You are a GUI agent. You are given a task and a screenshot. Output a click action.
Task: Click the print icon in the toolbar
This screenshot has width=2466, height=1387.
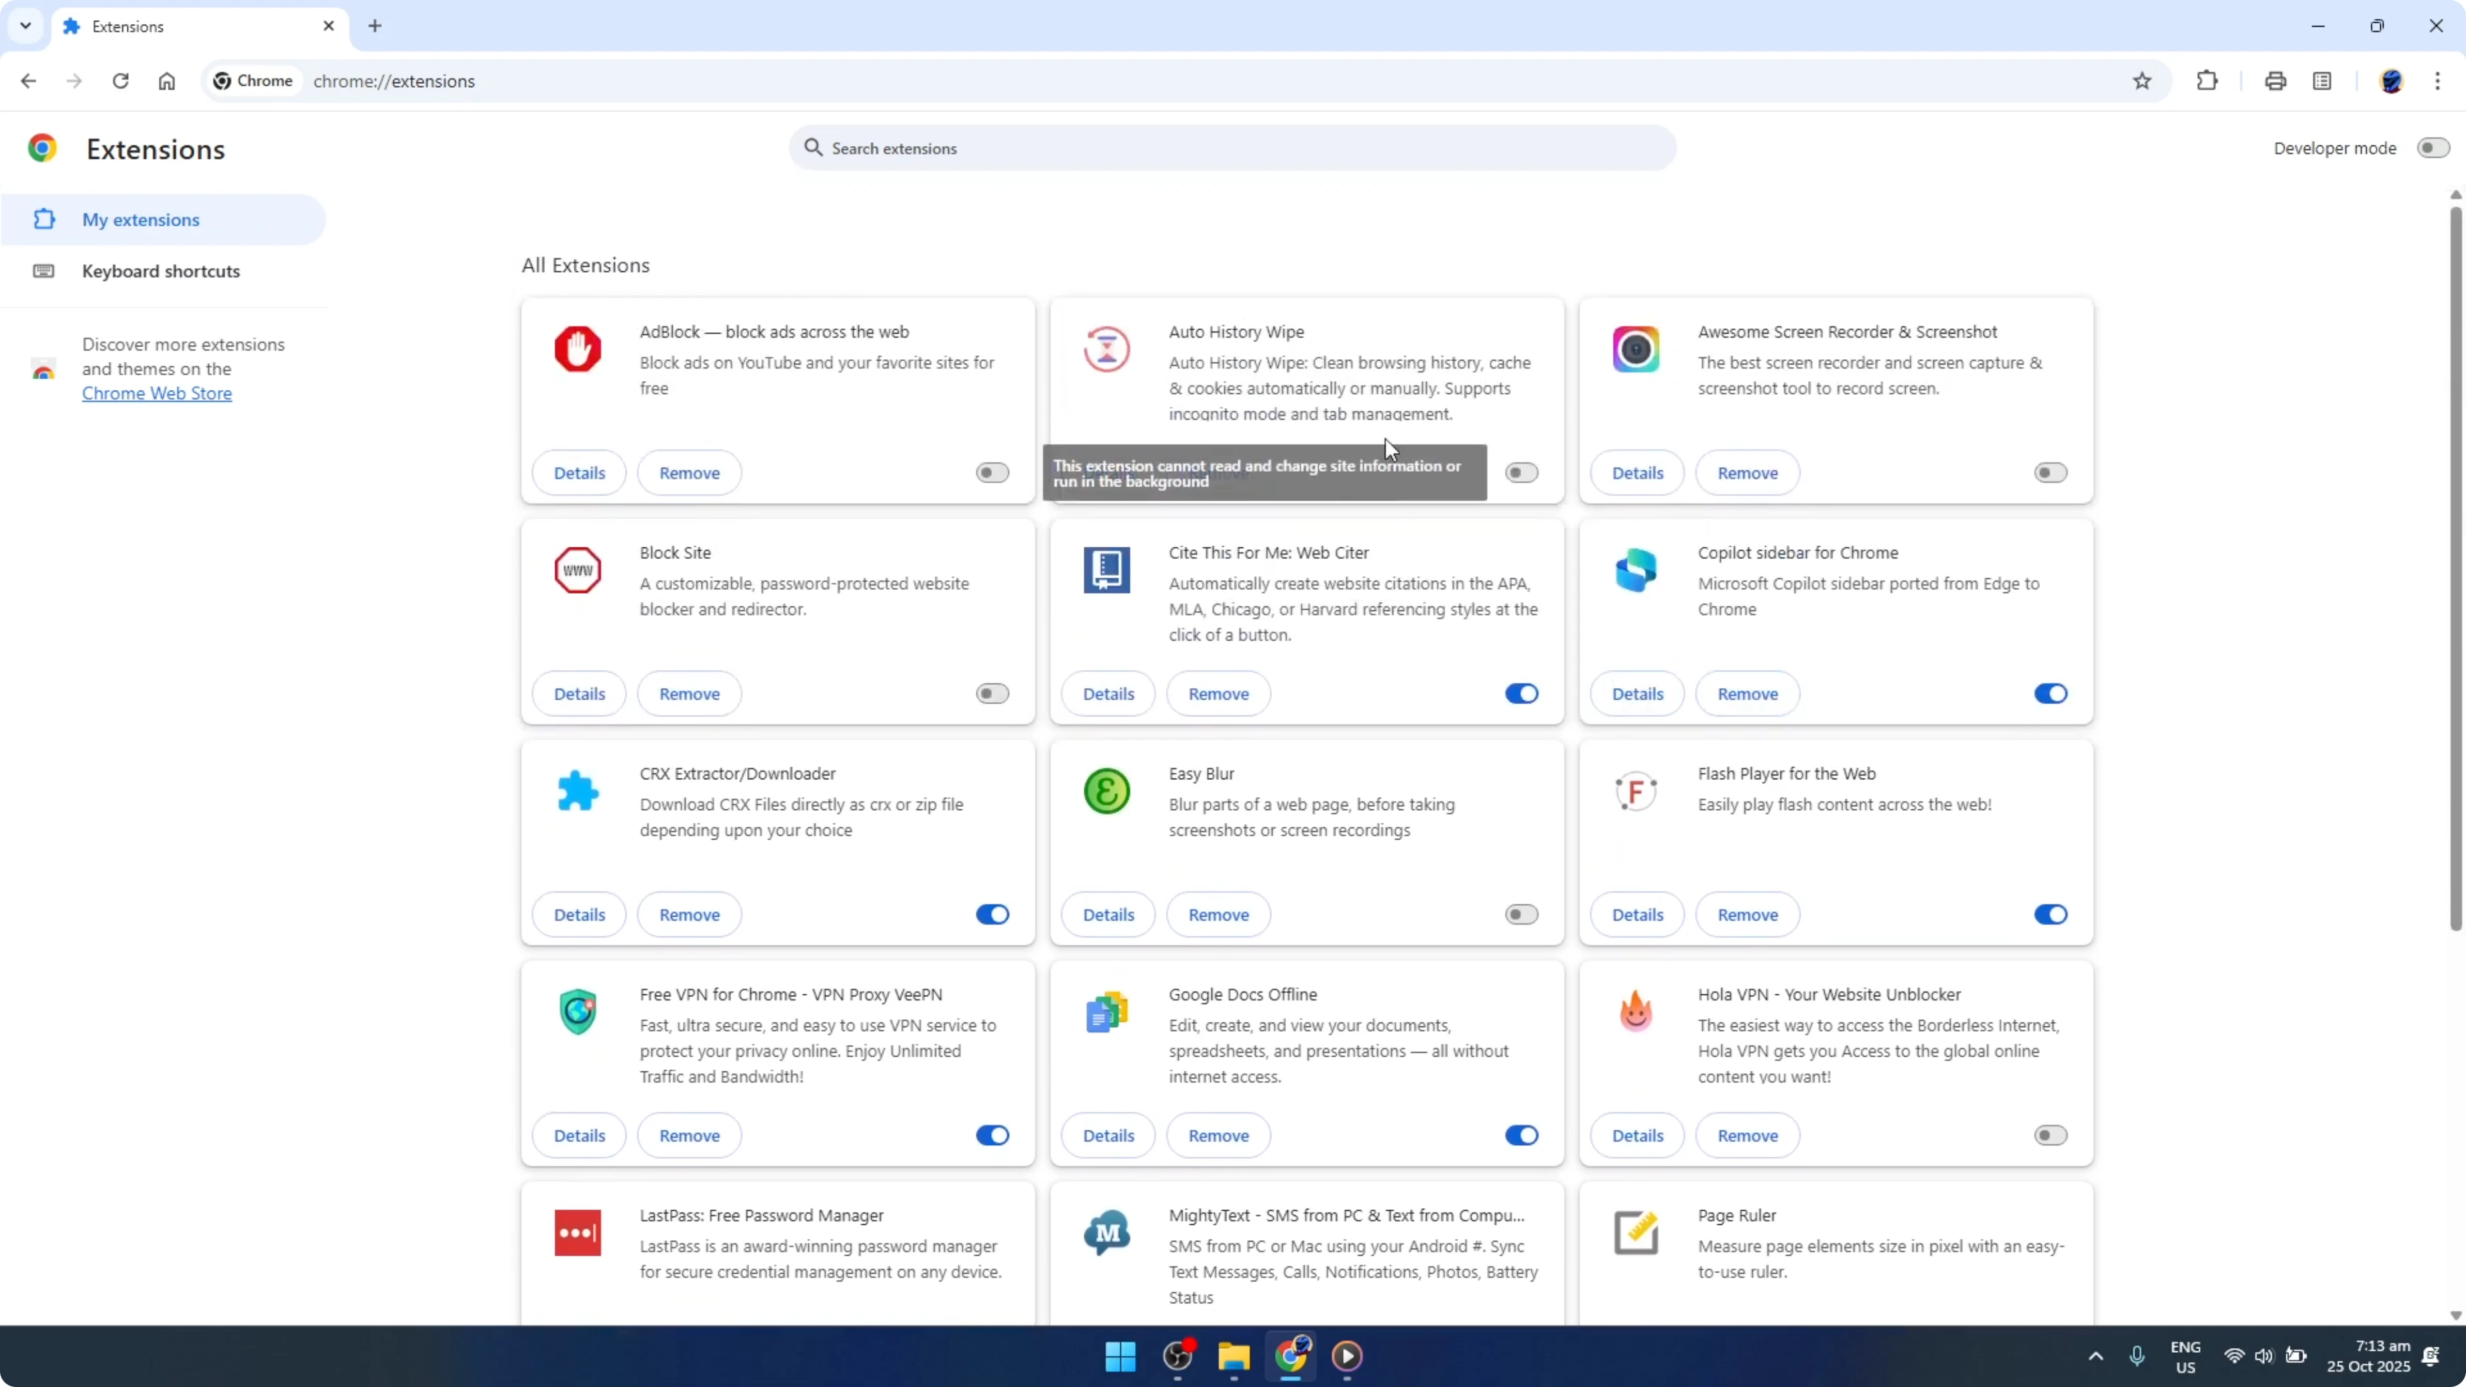coord(2276,80)
